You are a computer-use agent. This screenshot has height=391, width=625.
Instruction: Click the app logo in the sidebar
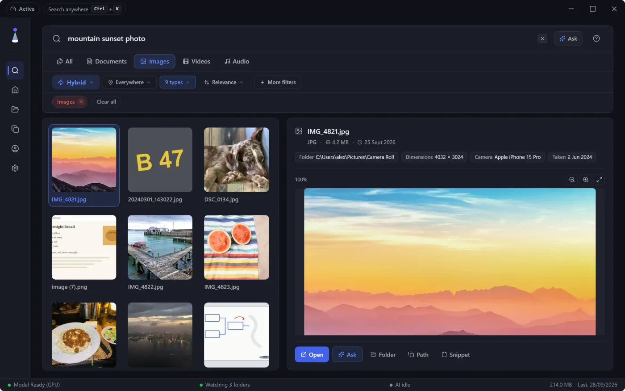15,36
